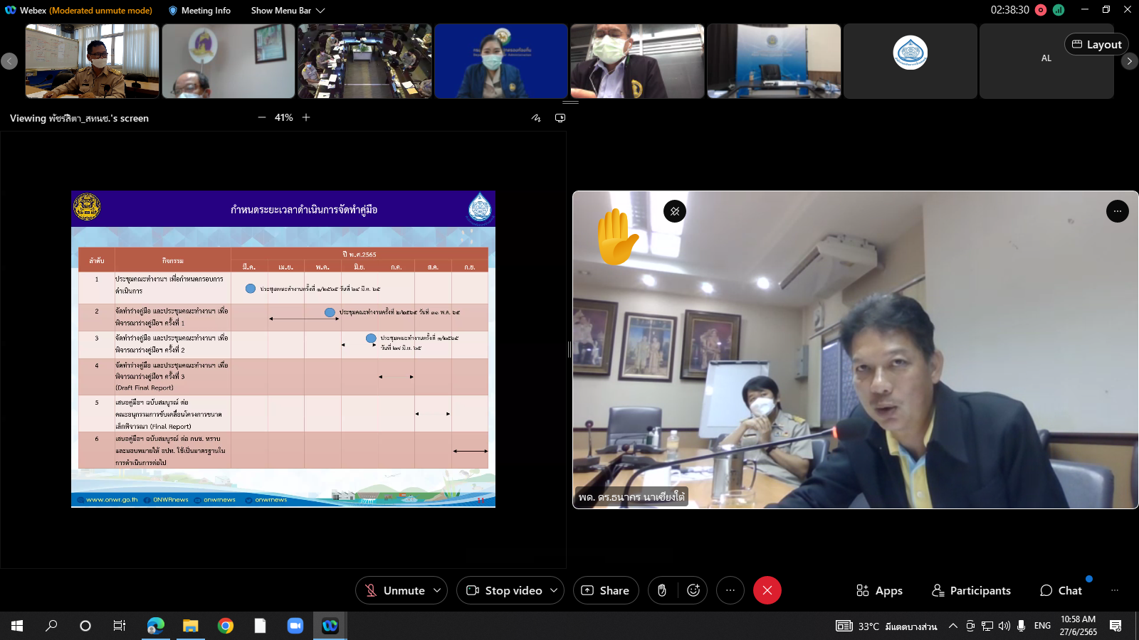This screenshot has height=640, width=1139.
Task: Click the Layout button
Action: (x=1096, y=44)
